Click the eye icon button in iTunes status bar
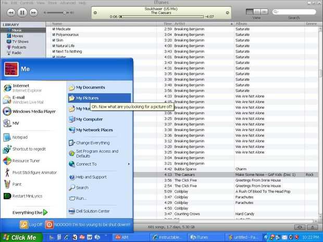 [x=300, y=227]
